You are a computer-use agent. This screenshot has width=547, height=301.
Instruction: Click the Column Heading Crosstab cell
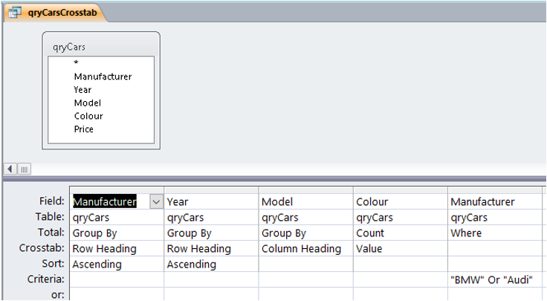tap(306, 248)
